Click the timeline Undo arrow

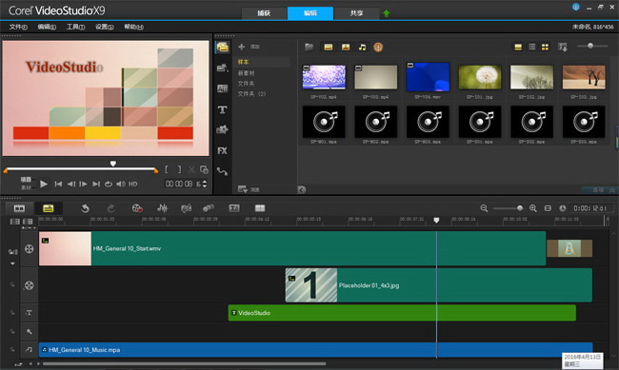pos(85,208)
